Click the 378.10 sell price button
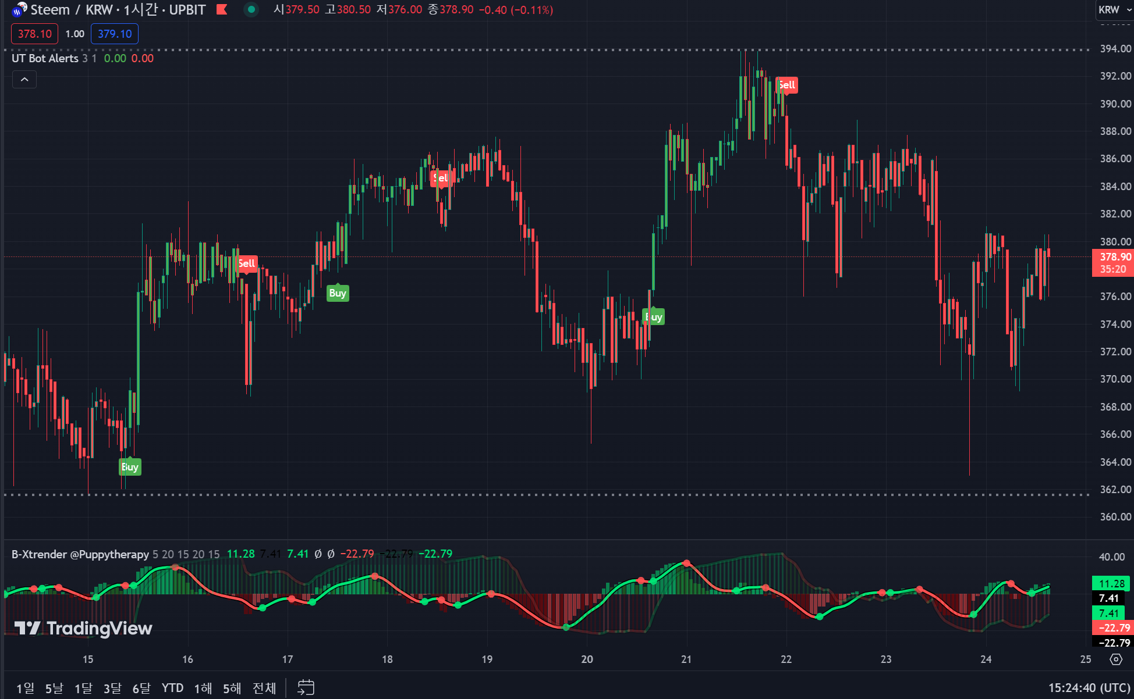1134x699 pixels. click(x=35, y=34)
